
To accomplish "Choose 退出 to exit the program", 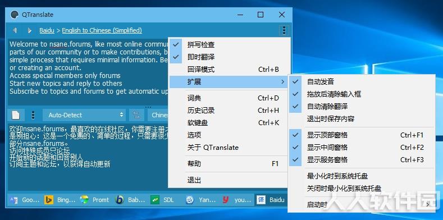I will [229, 180].
